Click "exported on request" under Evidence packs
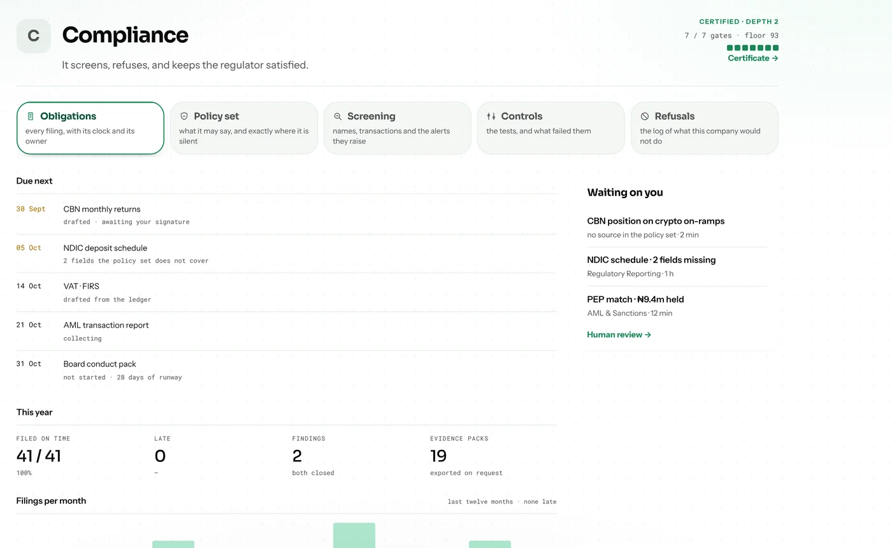The height and width of the screenshot is (548, 892). 466,473
